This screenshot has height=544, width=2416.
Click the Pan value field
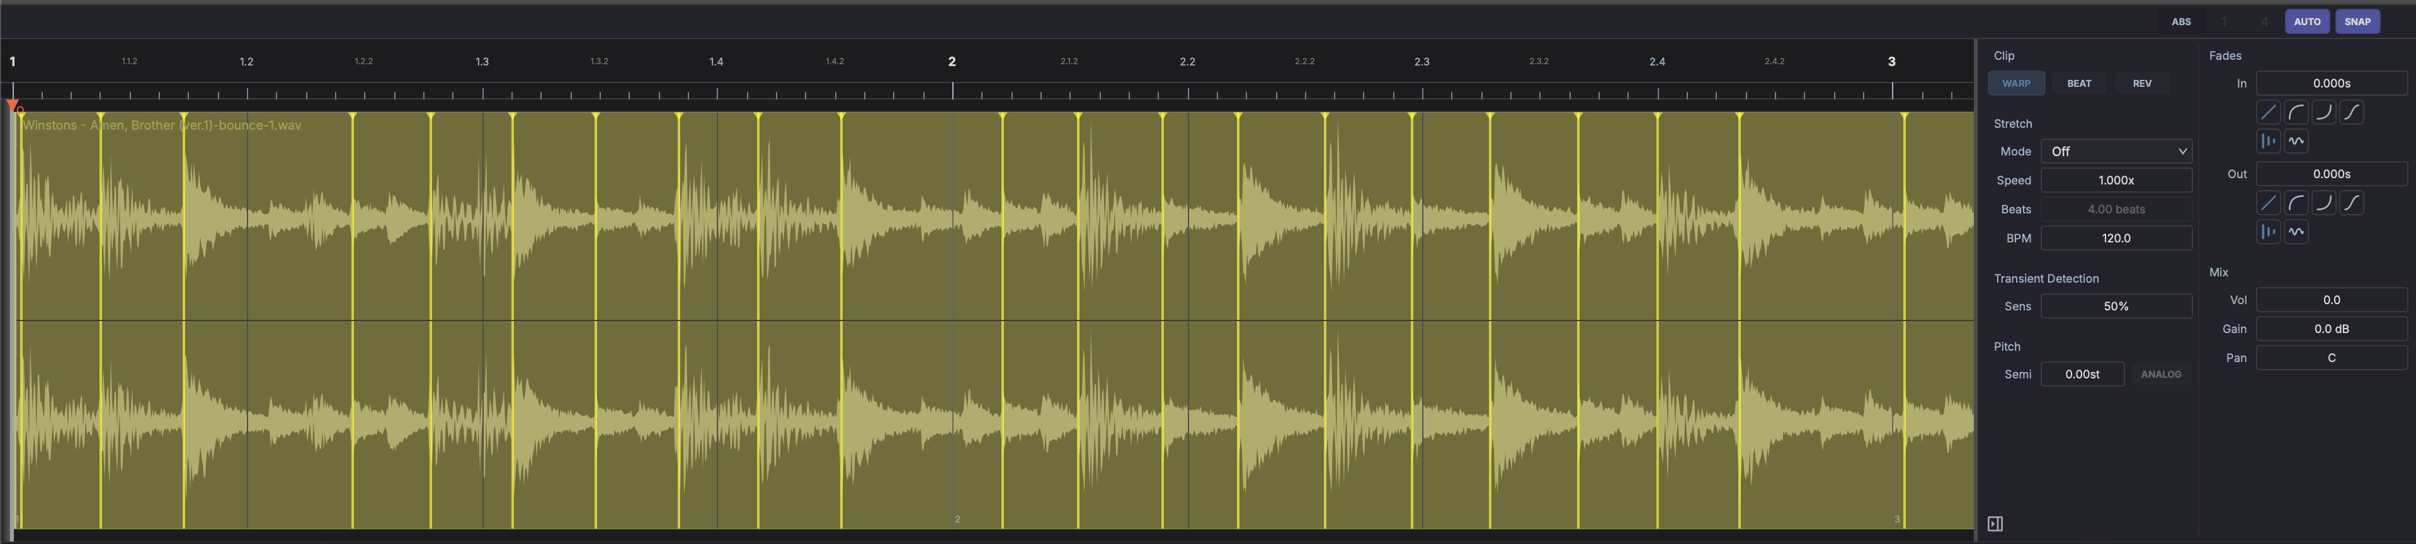[2330, 358]
